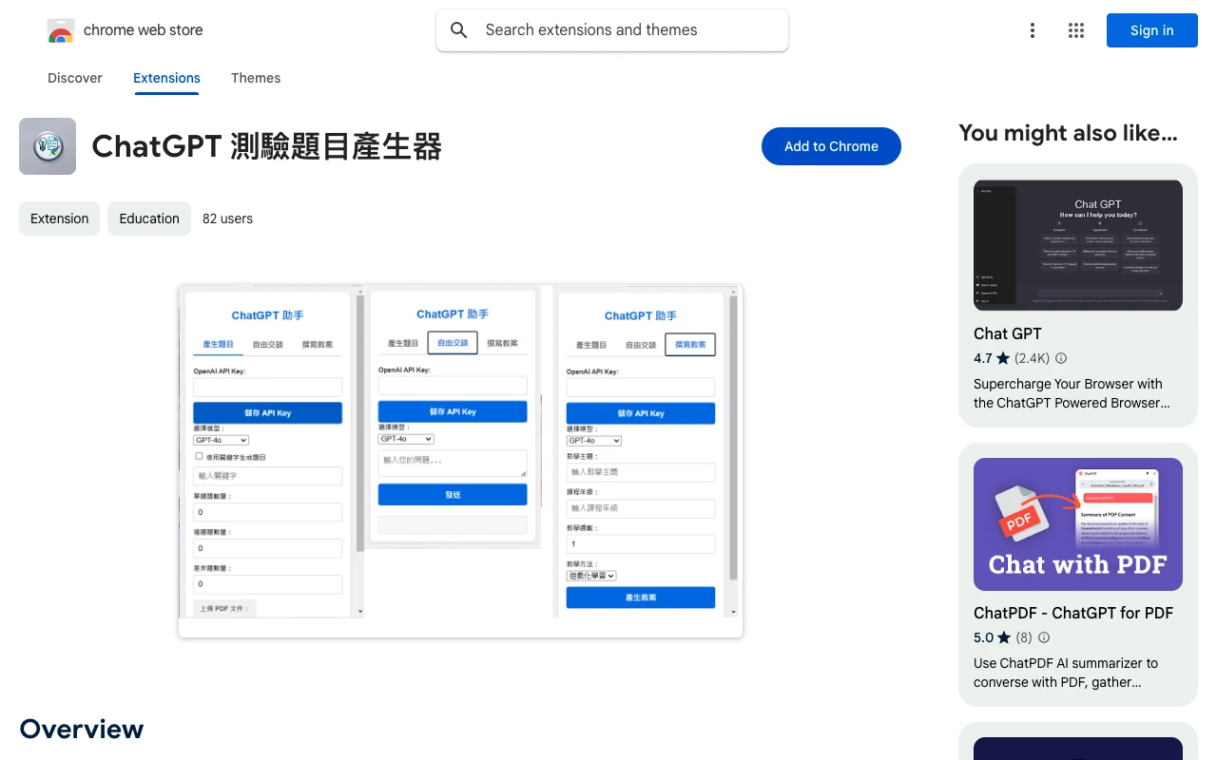Open the GPT-4o dropdown in the 撰寫教案 panel
This screenshot has width=1217, height=760.
click(x=593, y=440)
